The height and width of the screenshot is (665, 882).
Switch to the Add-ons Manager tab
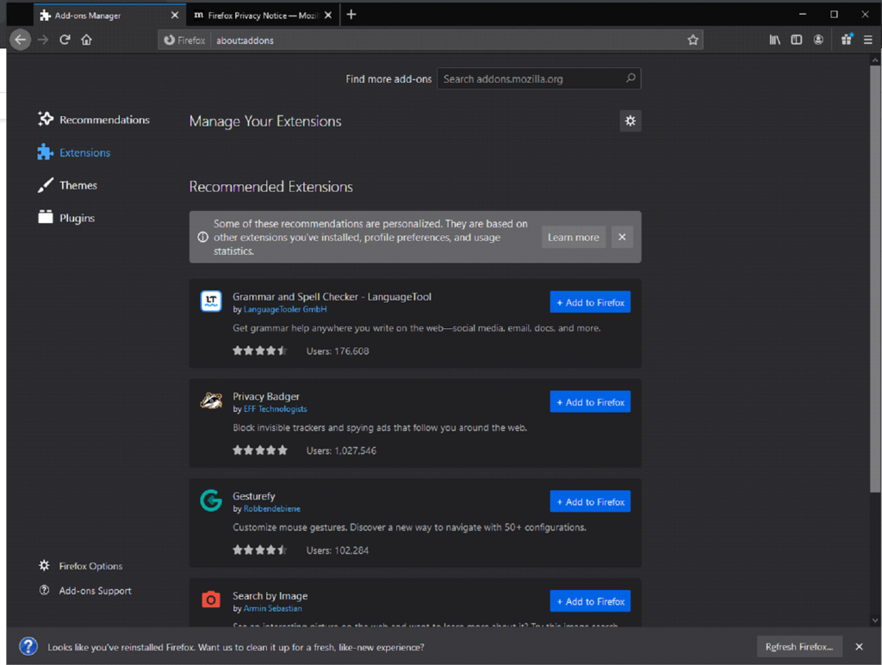109,16
